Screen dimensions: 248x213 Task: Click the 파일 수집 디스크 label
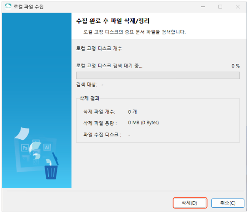click(102, 135)
